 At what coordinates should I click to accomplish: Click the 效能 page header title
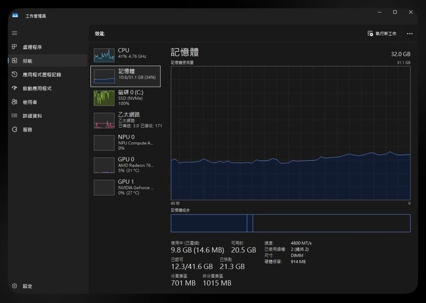pyautogui.click(x=99, y=34)
